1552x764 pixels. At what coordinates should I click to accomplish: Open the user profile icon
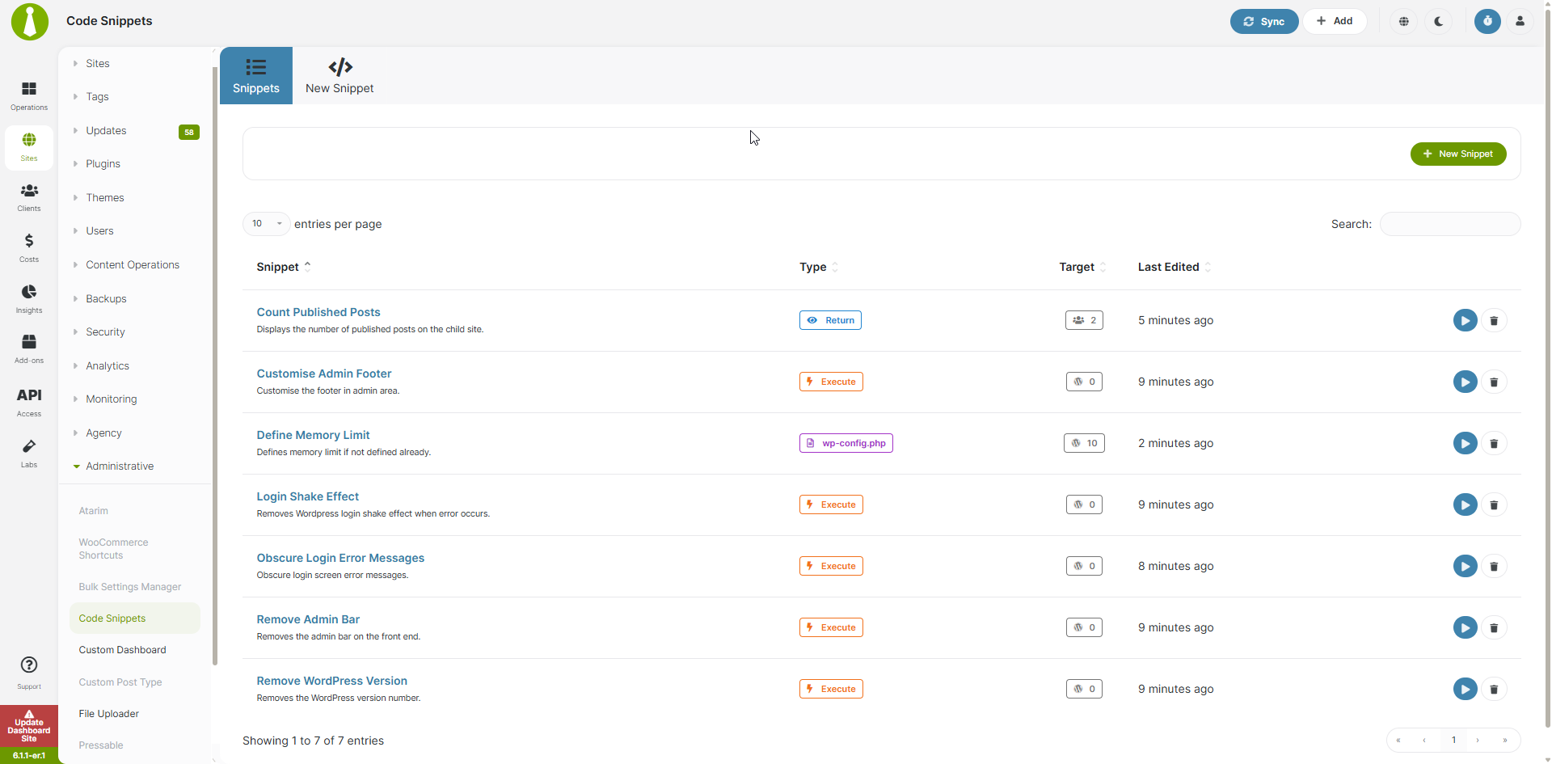[1520, 22]
